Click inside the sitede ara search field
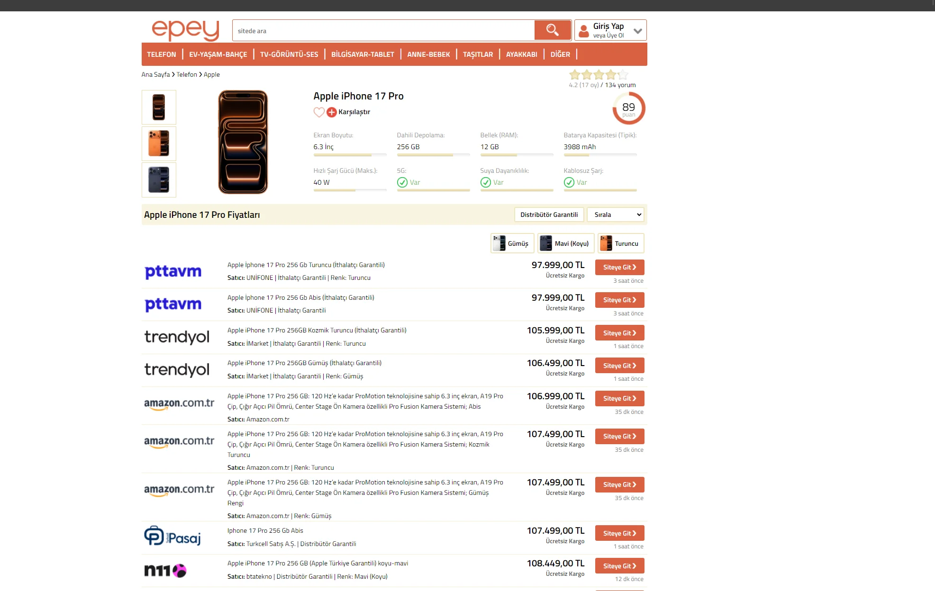 (x=383, y=30)
